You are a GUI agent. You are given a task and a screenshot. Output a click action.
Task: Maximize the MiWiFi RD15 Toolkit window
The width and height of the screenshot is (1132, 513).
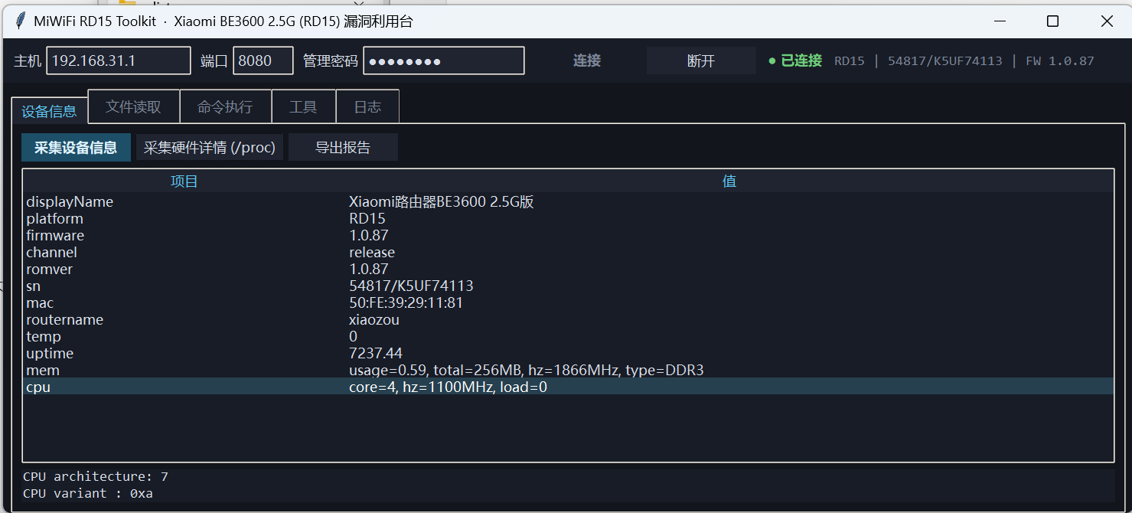point(1052,21)
